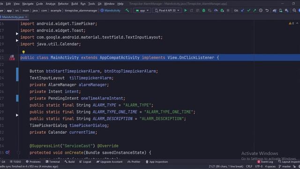Open the App Inspection tool window
This screenshot has width=300, height=169.
pyautogui.click(x=157, y=161)
